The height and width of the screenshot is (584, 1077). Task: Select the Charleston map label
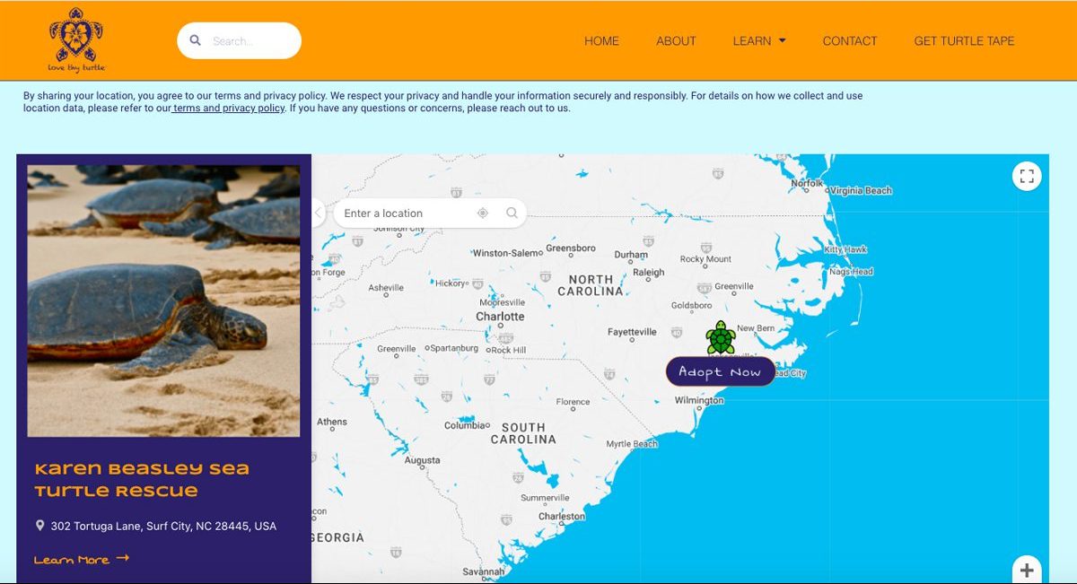click(562, 516)
